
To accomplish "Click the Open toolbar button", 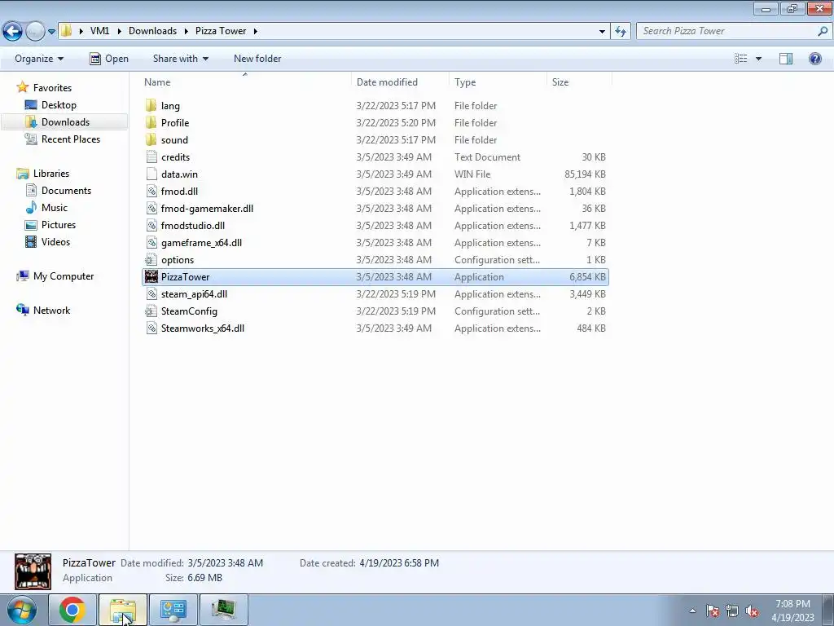I will [109, 59].
